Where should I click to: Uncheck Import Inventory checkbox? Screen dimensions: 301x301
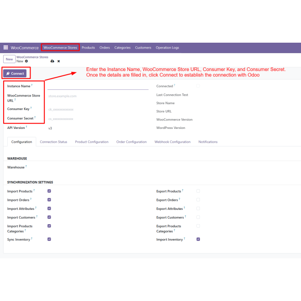pos(198,239)
